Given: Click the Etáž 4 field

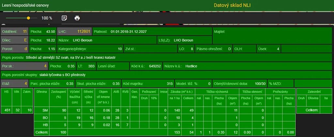Looking at the screenshot, I should 14,83.
